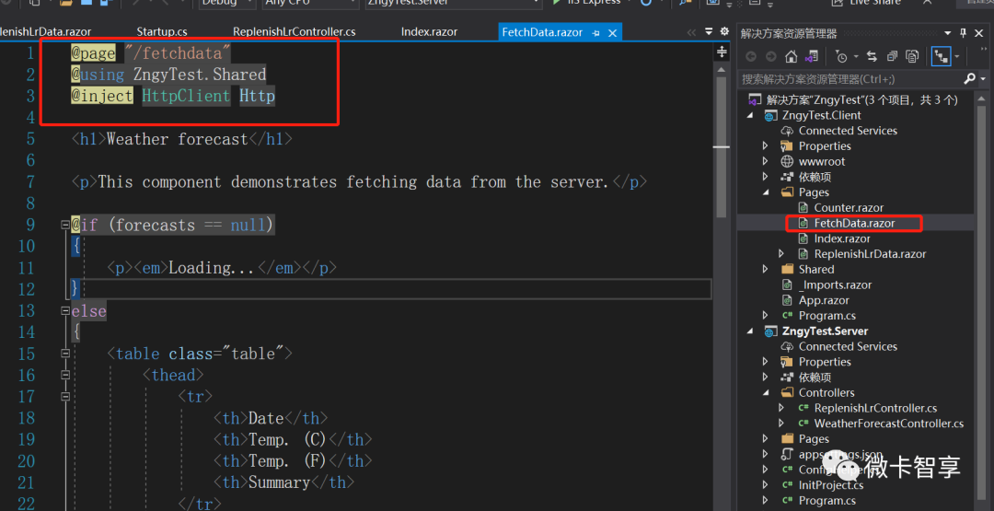Close the Solution Explorer panel

point(978,33)
